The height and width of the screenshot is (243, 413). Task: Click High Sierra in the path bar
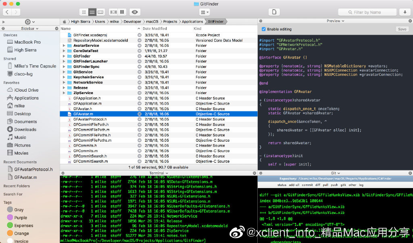[80, 22]
